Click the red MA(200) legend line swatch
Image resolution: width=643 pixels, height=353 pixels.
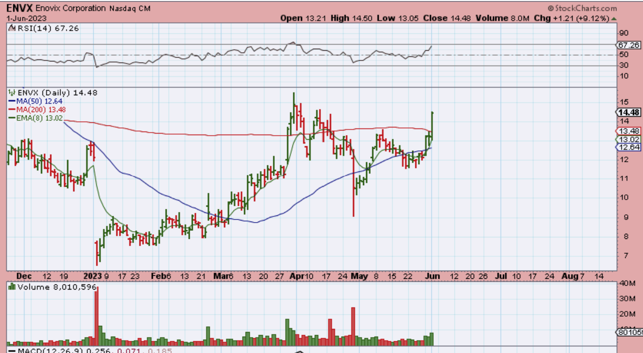[12, 109]
